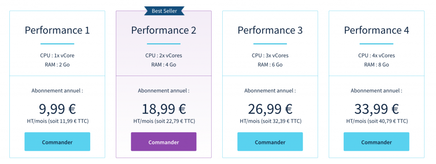Image resolution: width=436 pixels, height=164 pixels.
Task: Click the 18,99 € price
Action: click(x=163, y=109)
